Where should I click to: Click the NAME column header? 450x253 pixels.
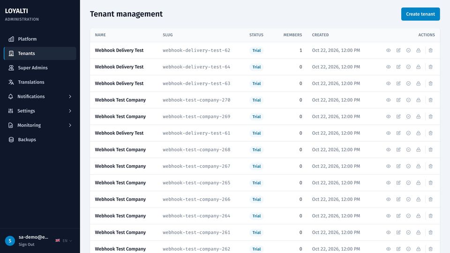pyautogui.click(x=100, y=35)
